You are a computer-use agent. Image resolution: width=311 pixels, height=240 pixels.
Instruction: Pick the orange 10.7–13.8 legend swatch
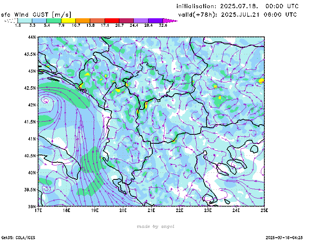pos(83,20)
